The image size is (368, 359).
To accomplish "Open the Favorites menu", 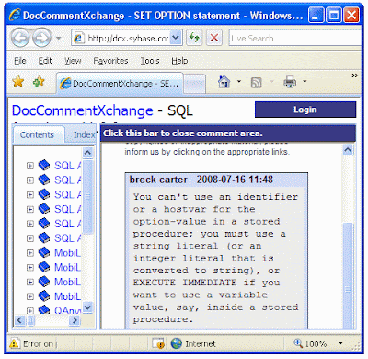I will coord(110,61).
